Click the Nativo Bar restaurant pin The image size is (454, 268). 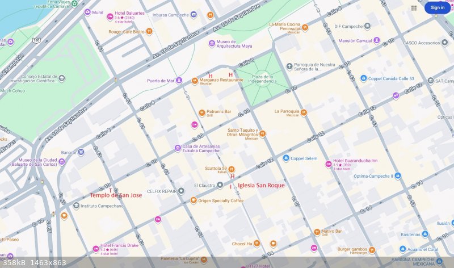317,232
